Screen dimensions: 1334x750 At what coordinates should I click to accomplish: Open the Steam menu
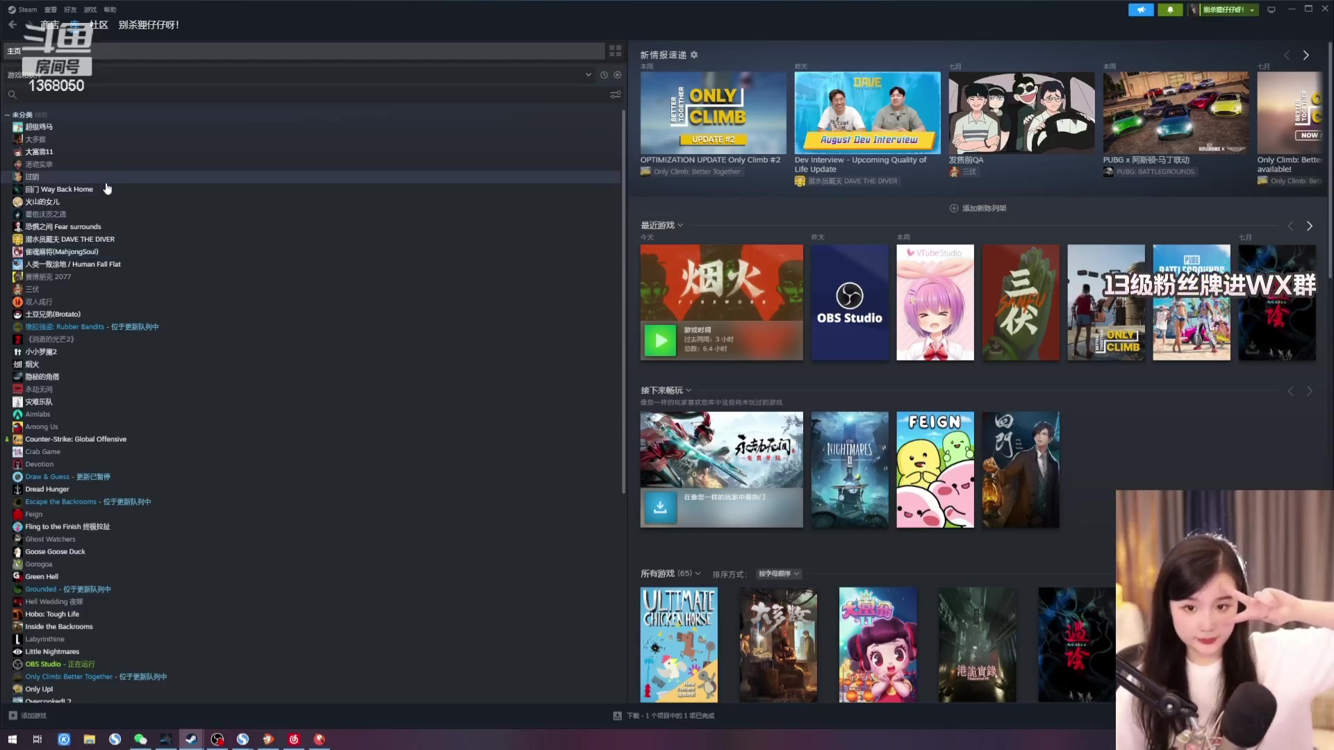pyautogui.click(x=22, y=10)
